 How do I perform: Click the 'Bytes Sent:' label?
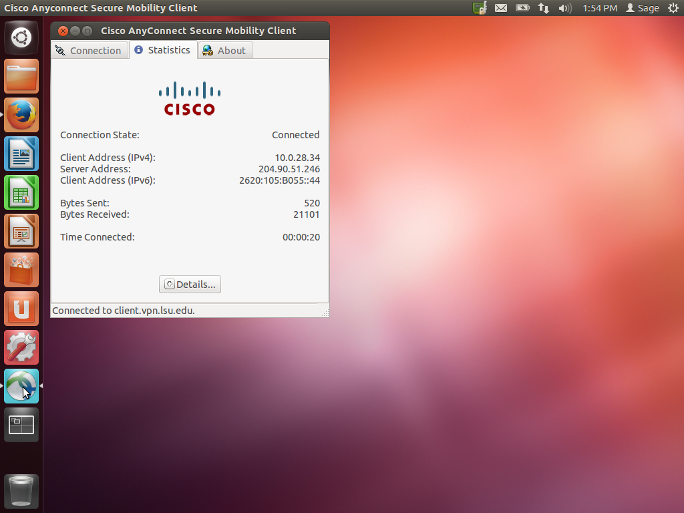click(x=85, y=203)
